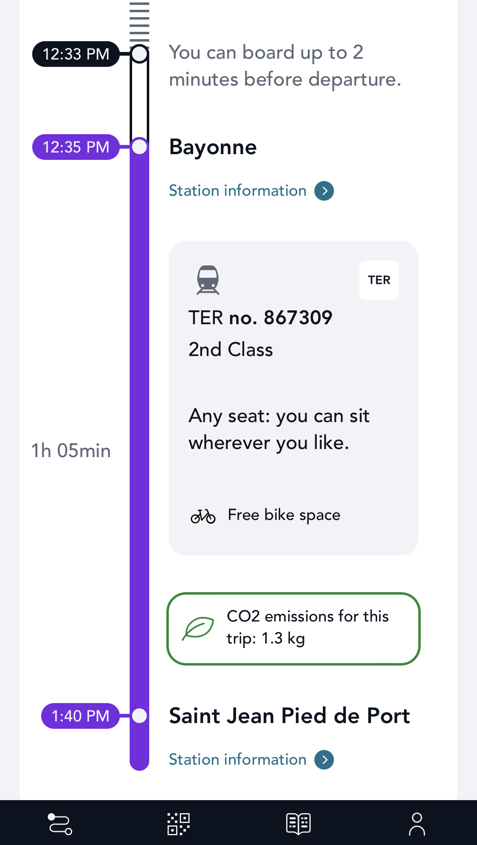477x845 pixels.
Task: Open Bayonne Station information link
Action: click(x=238, y=191)
